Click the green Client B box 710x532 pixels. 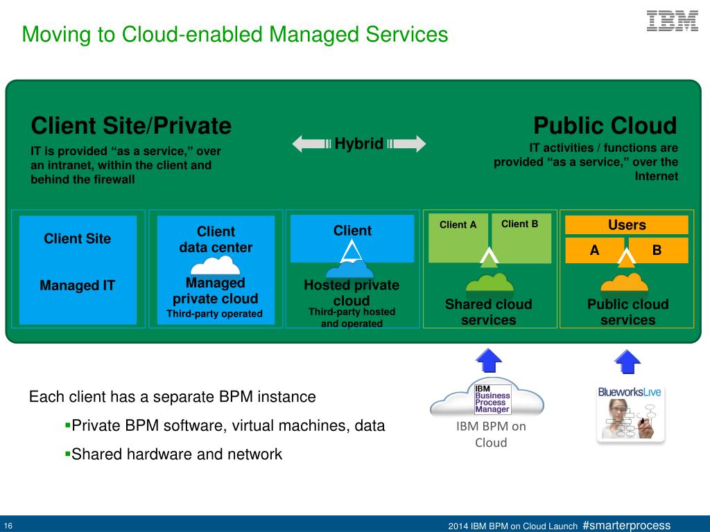click(x=521, y=238)
